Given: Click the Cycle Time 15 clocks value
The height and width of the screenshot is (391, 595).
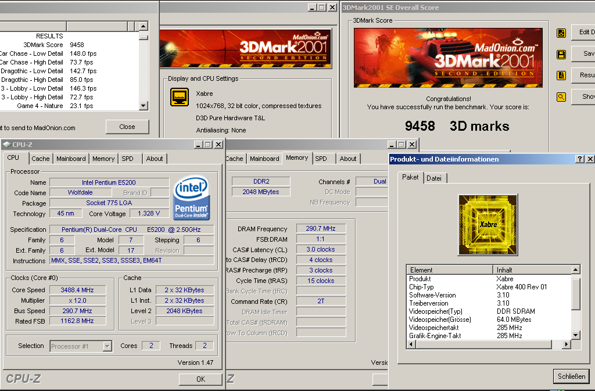Looking at the screenshot, I should tap(321, 281).
